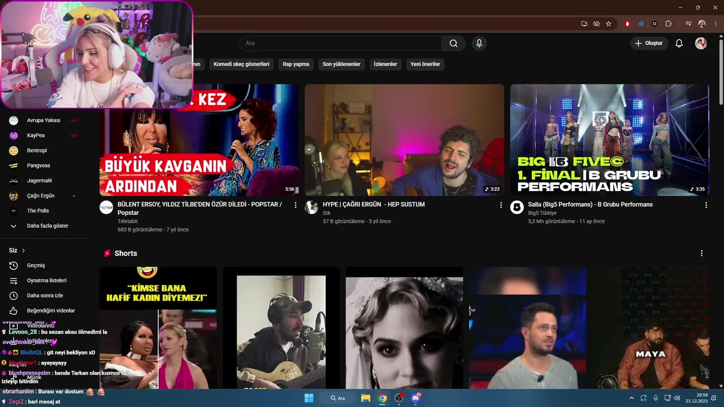724x407 pixels.
Task: Click the crossed-out eye icon in address bar
Action: (596, 24)
